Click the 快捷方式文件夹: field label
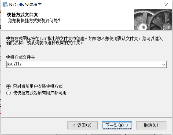173x135 pixels. click(x=21, y=57)
